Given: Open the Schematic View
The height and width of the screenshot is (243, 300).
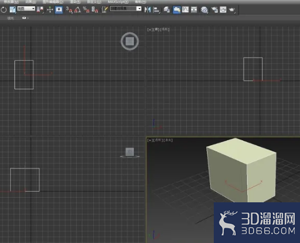Looking at the screenshot, I should pos(194,10).
